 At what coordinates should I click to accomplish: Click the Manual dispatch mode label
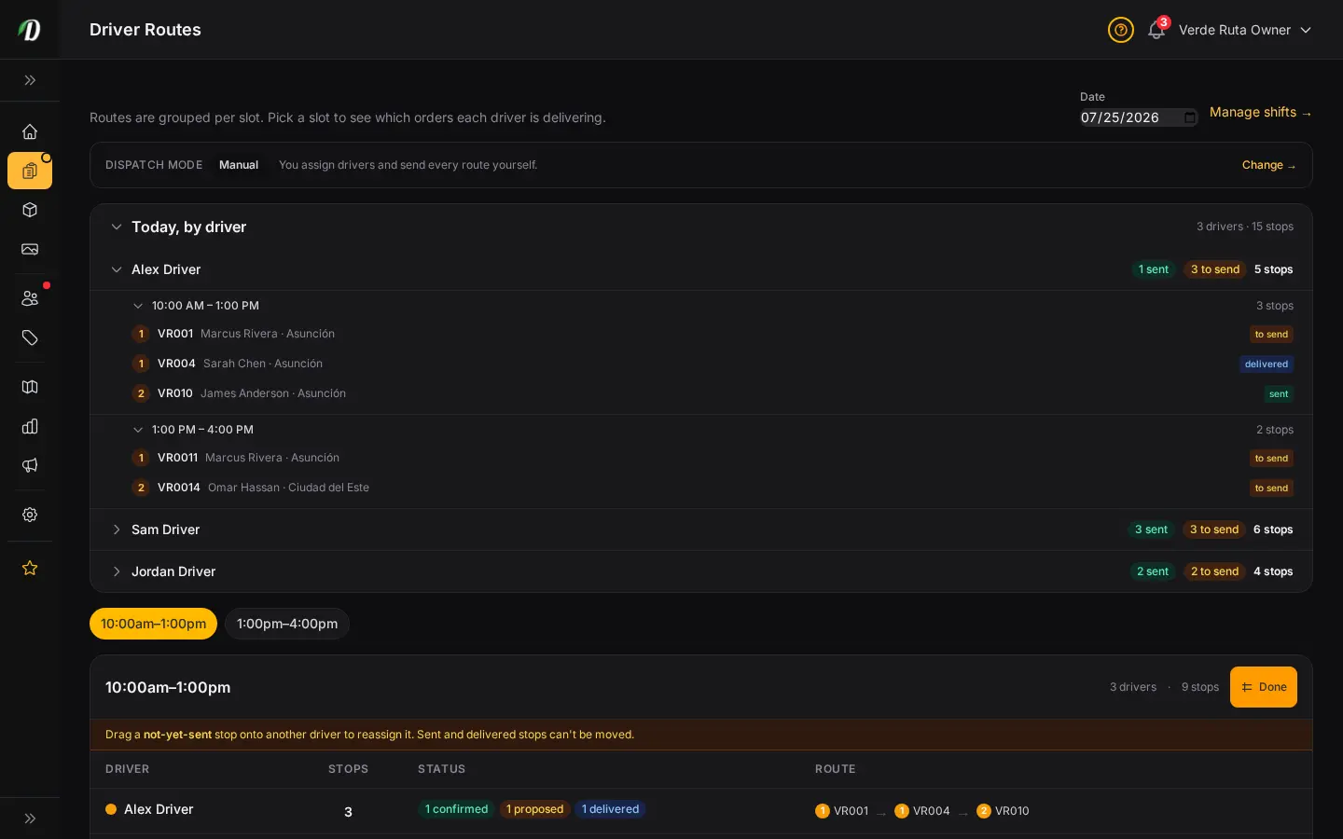pyautogui.click(x=239, y=165)
